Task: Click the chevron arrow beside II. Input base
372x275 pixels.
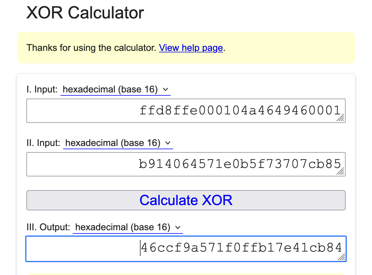Action: pyautogui.click(x=168, y=143)
